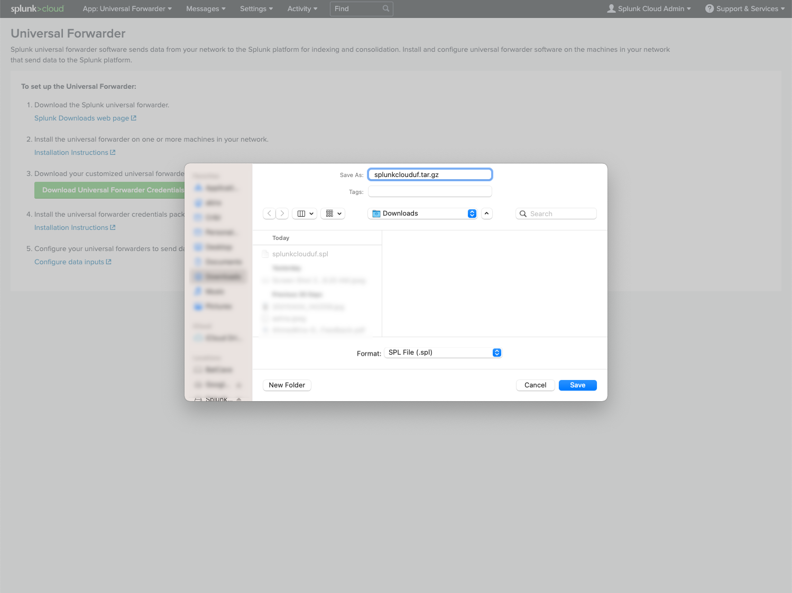
Task: Click the splunk>cloud logo
Action: (37, 8)
